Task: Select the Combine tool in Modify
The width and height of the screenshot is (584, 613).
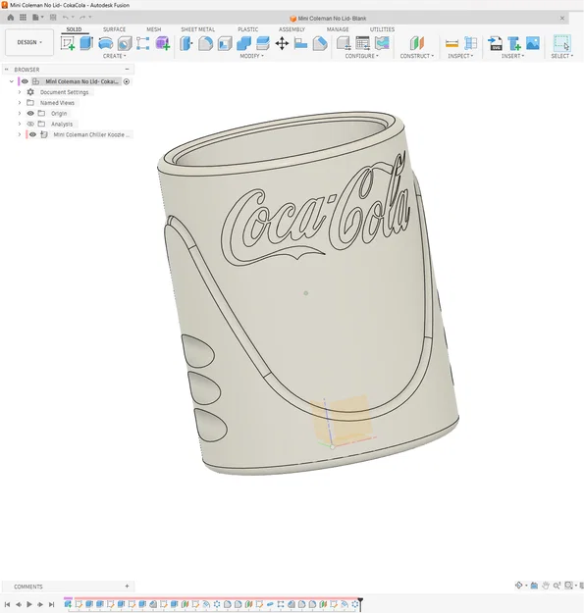Action: (243, 43)
